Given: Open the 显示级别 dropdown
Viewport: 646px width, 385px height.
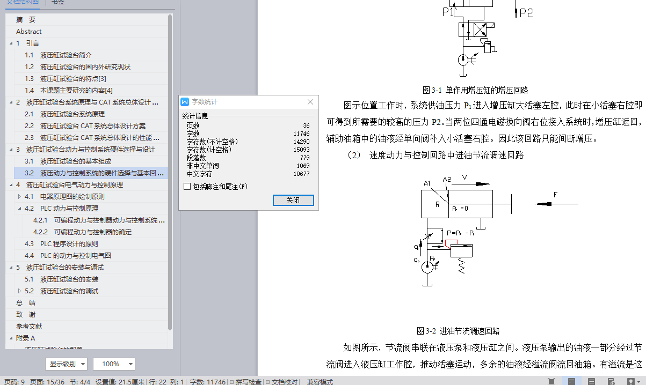Looking at the screenshot, I should [67, 364].
